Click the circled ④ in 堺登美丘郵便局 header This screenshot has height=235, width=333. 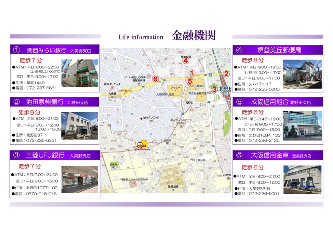239,50
